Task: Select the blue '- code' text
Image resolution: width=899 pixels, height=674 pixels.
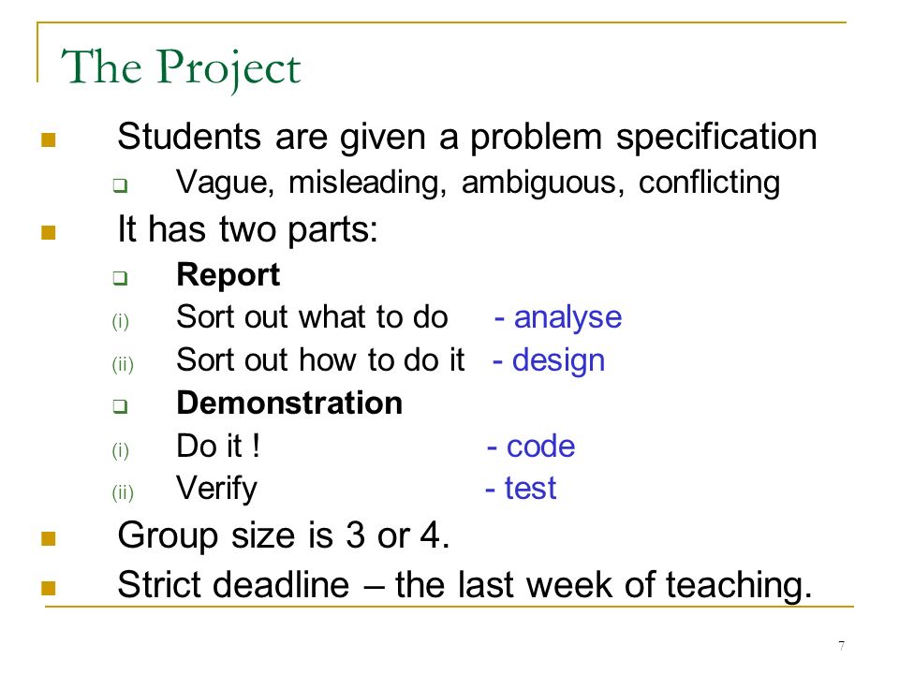Action: (x=531, y=446)
